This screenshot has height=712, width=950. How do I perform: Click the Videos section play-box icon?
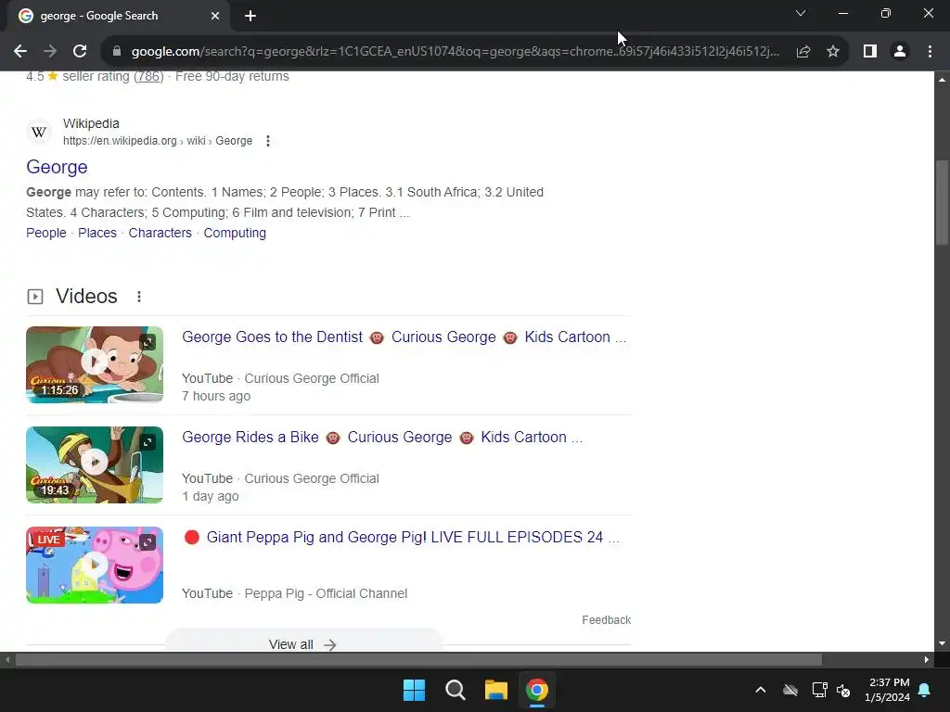[x=35, y=297]
